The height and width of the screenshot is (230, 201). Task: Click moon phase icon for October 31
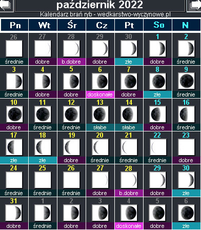pyautogui.click(x=14, y=213)
